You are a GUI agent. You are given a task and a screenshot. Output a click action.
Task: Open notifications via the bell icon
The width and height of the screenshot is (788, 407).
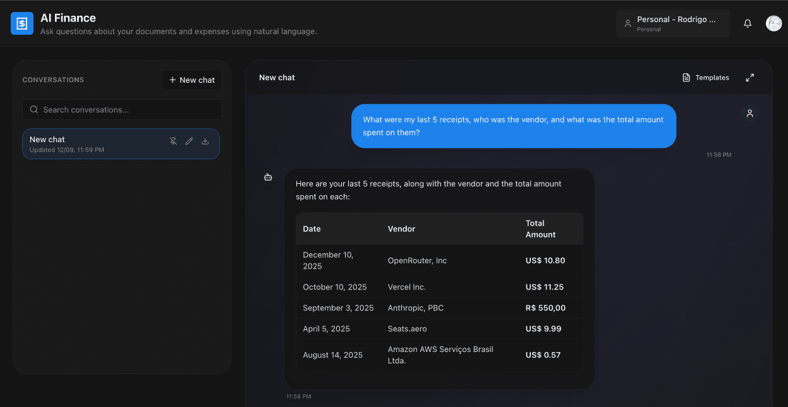pyautogui.click(x=748, y=23)
